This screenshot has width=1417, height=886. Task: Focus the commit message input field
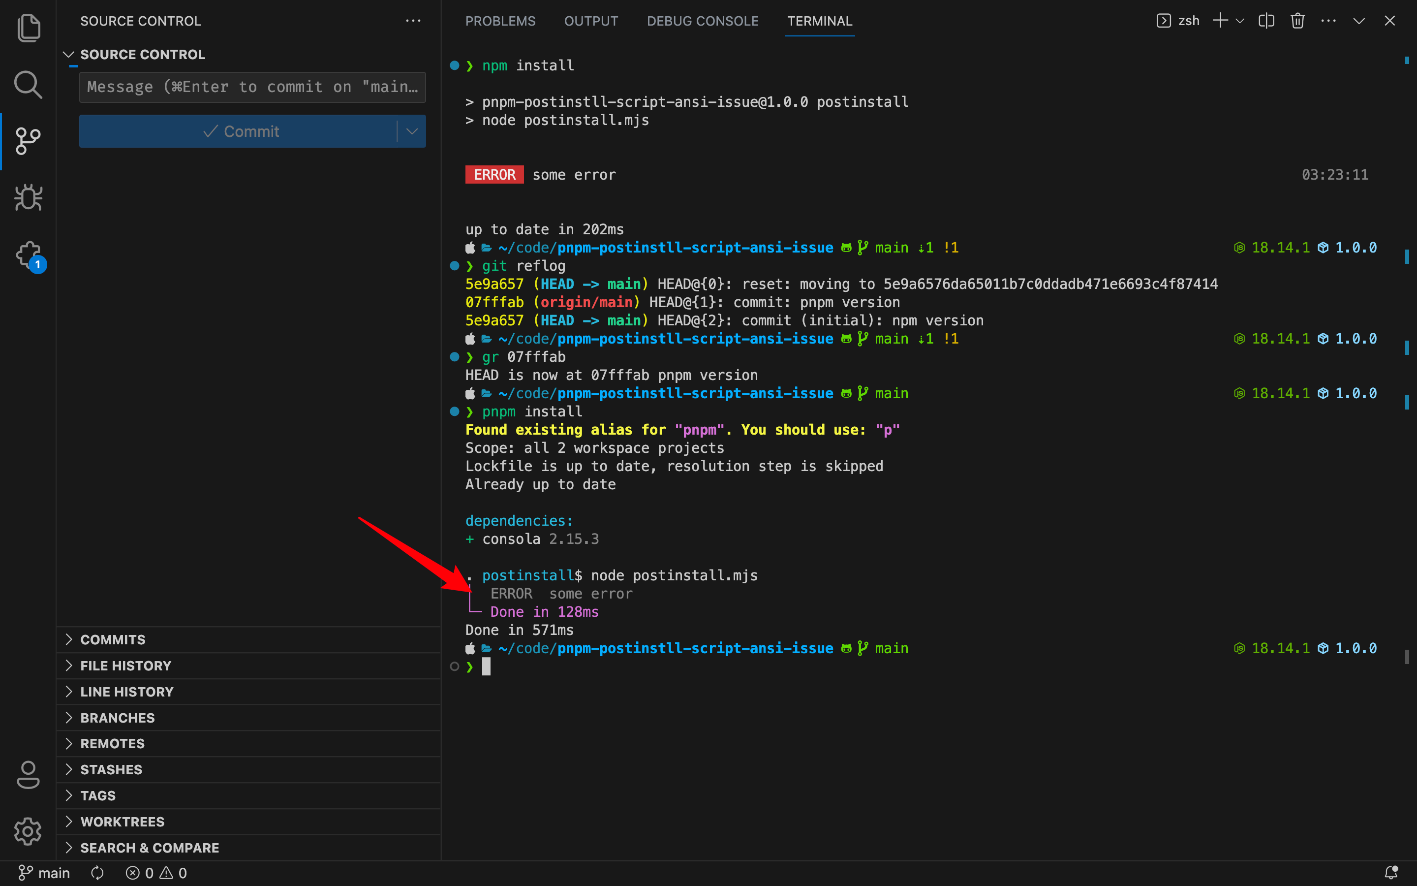(252, 87)
